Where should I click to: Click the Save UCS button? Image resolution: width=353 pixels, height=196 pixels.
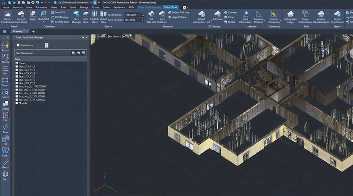[58, 13]
